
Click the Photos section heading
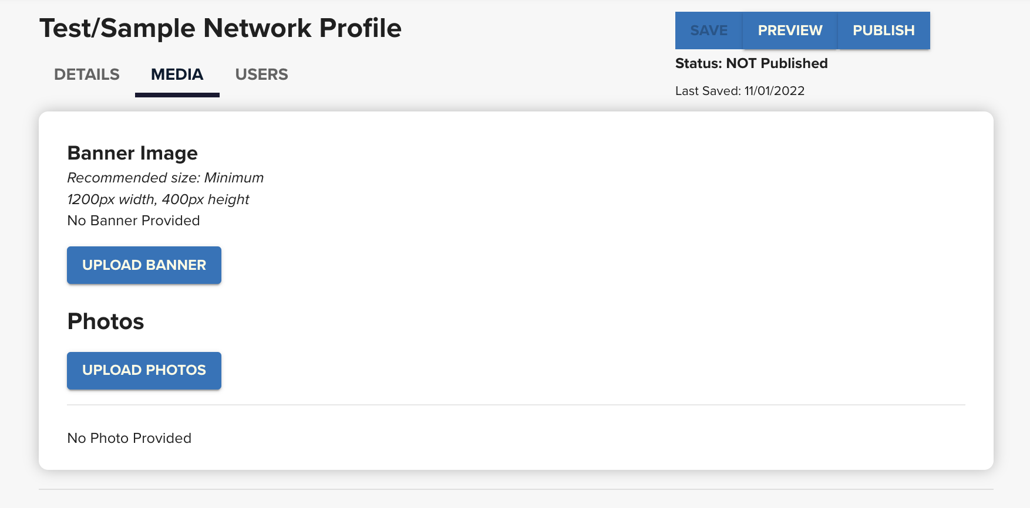[x=106, y=321]
